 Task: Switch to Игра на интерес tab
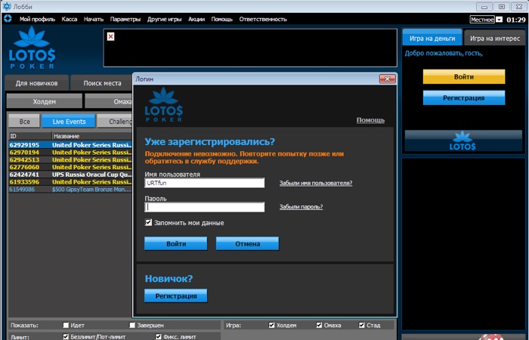tap(494, 38)
